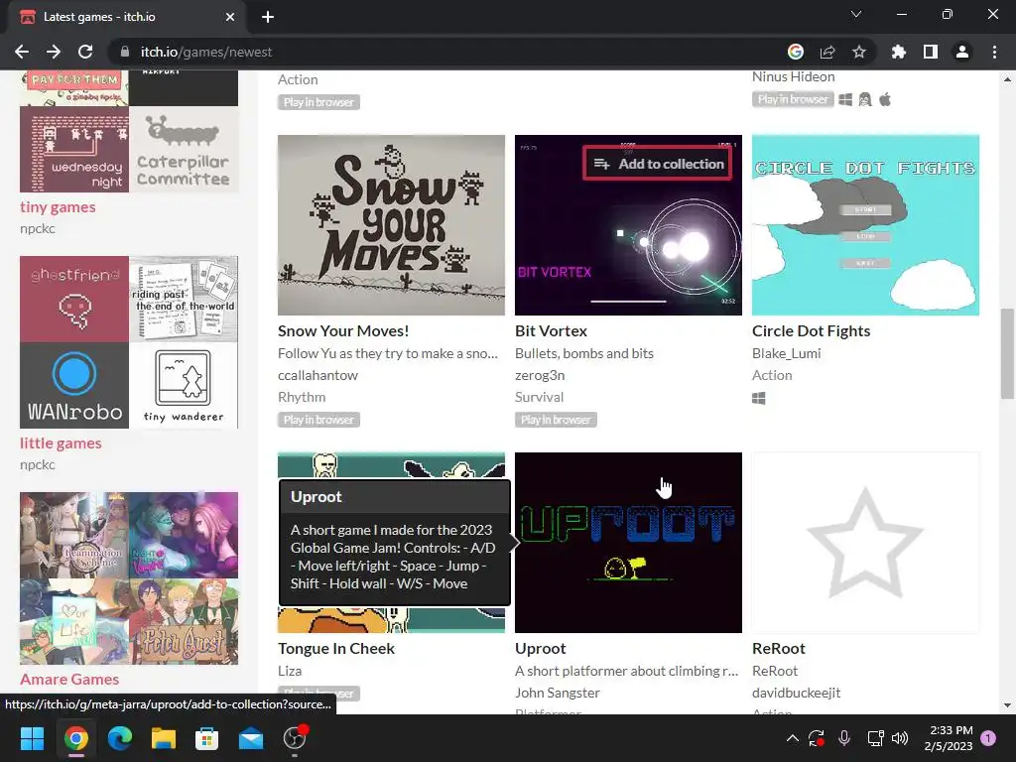Open the Chrome extensions puzzle icon
Viewport: 1016px width, 762px height.
pyautogui.click(x=899, y=52)
